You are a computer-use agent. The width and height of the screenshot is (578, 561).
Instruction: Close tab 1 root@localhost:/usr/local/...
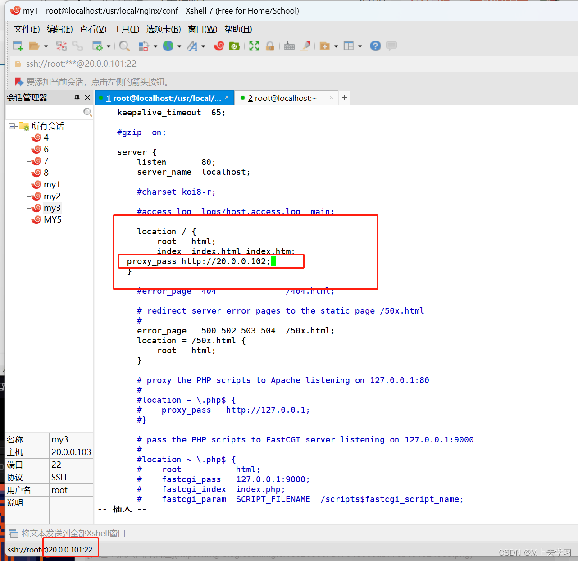(x=227, y=97)
